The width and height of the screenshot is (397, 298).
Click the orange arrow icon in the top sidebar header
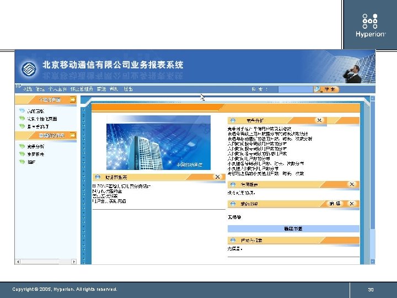(73, 99)
